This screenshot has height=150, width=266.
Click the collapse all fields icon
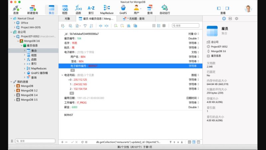pyautogui.click(x=106, y=26)
